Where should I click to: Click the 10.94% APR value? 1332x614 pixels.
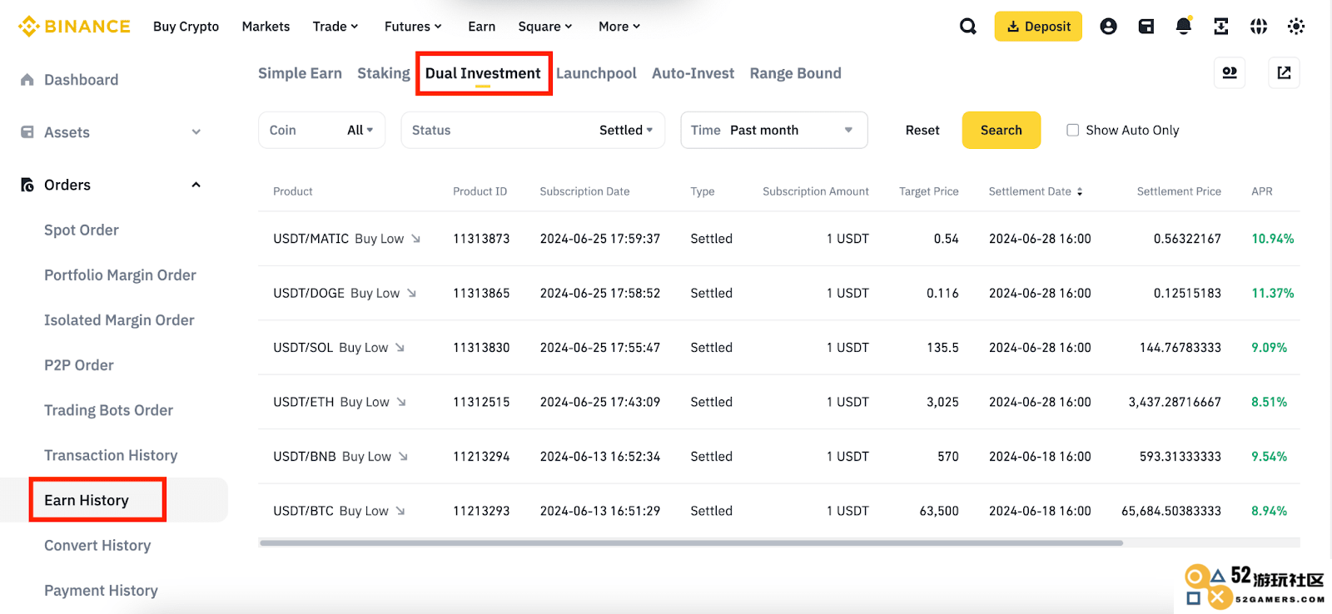[1272, 239]
